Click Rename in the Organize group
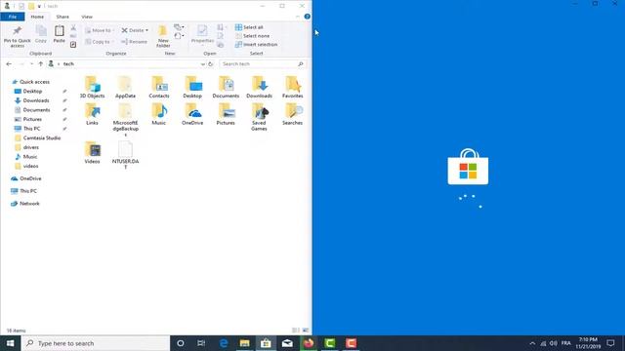Image resolution: width=625 pixels, height=351 pixels. 135,41
